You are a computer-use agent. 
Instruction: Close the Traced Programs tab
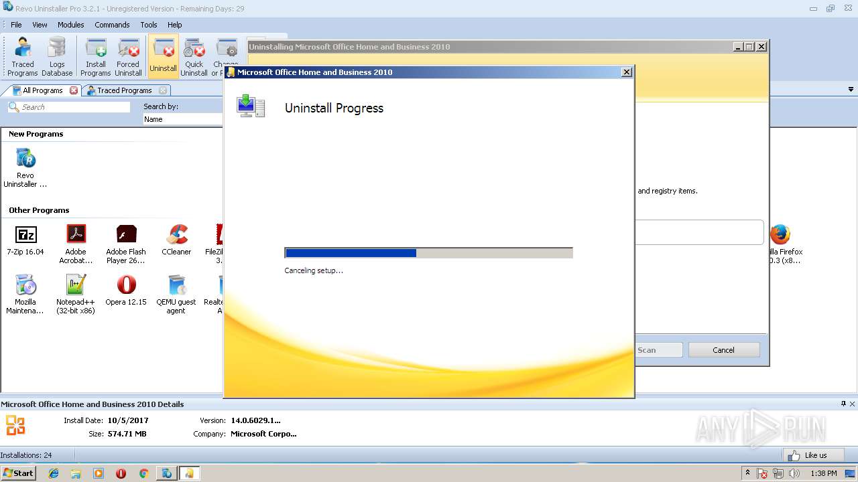163,90
